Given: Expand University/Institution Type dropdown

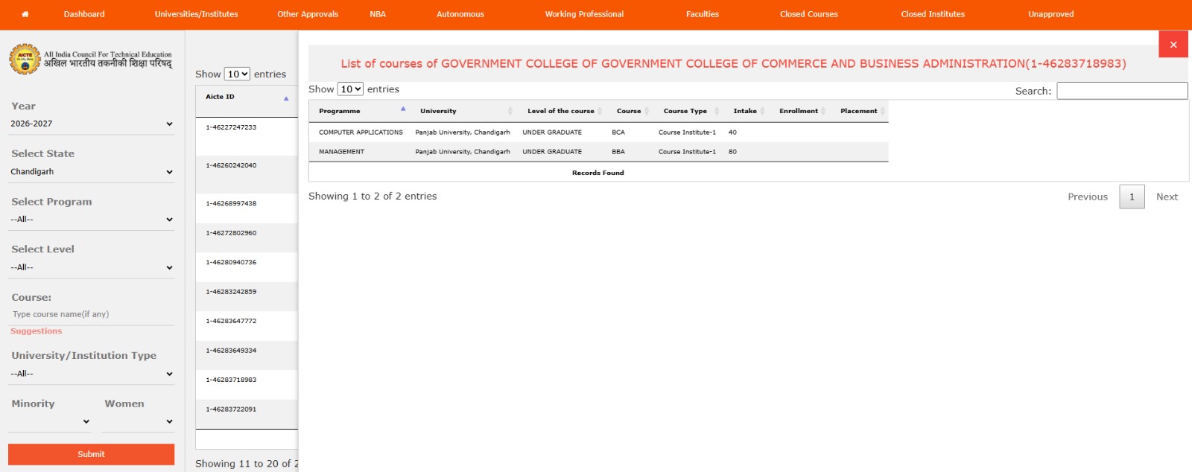Looking at the screenshot, I should tap(92, 374).
